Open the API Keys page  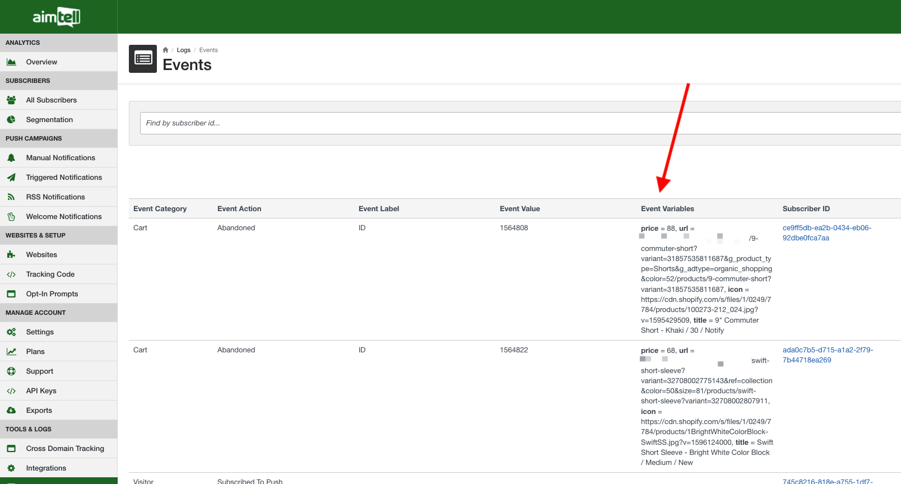(x=41, y=391)
